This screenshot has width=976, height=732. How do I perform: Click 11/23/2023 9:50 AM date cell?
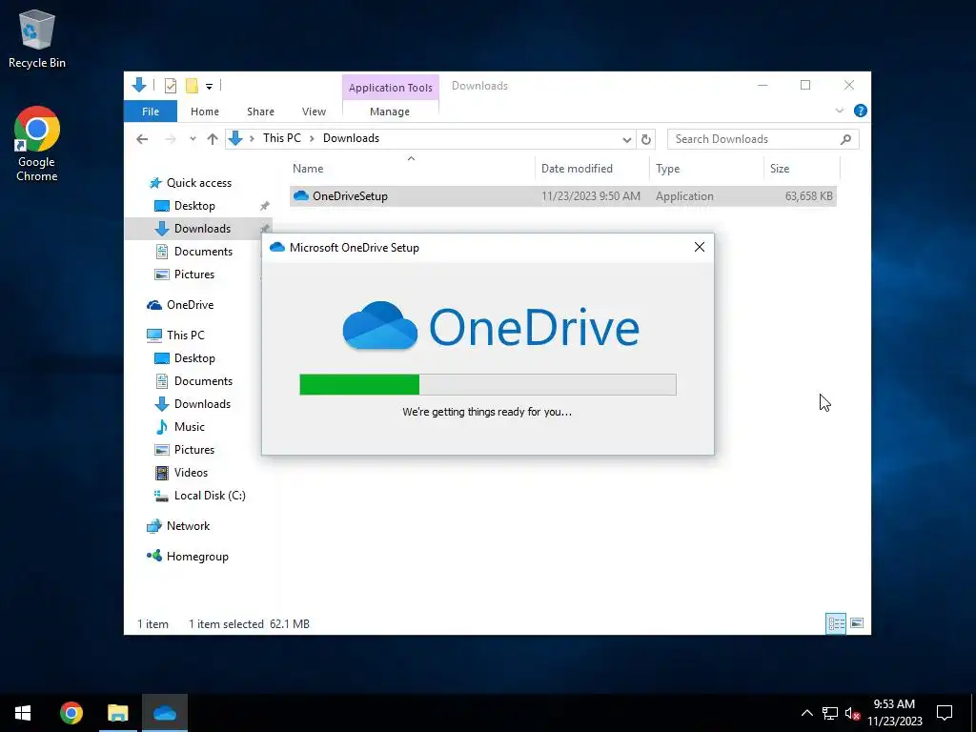(591, 196)
